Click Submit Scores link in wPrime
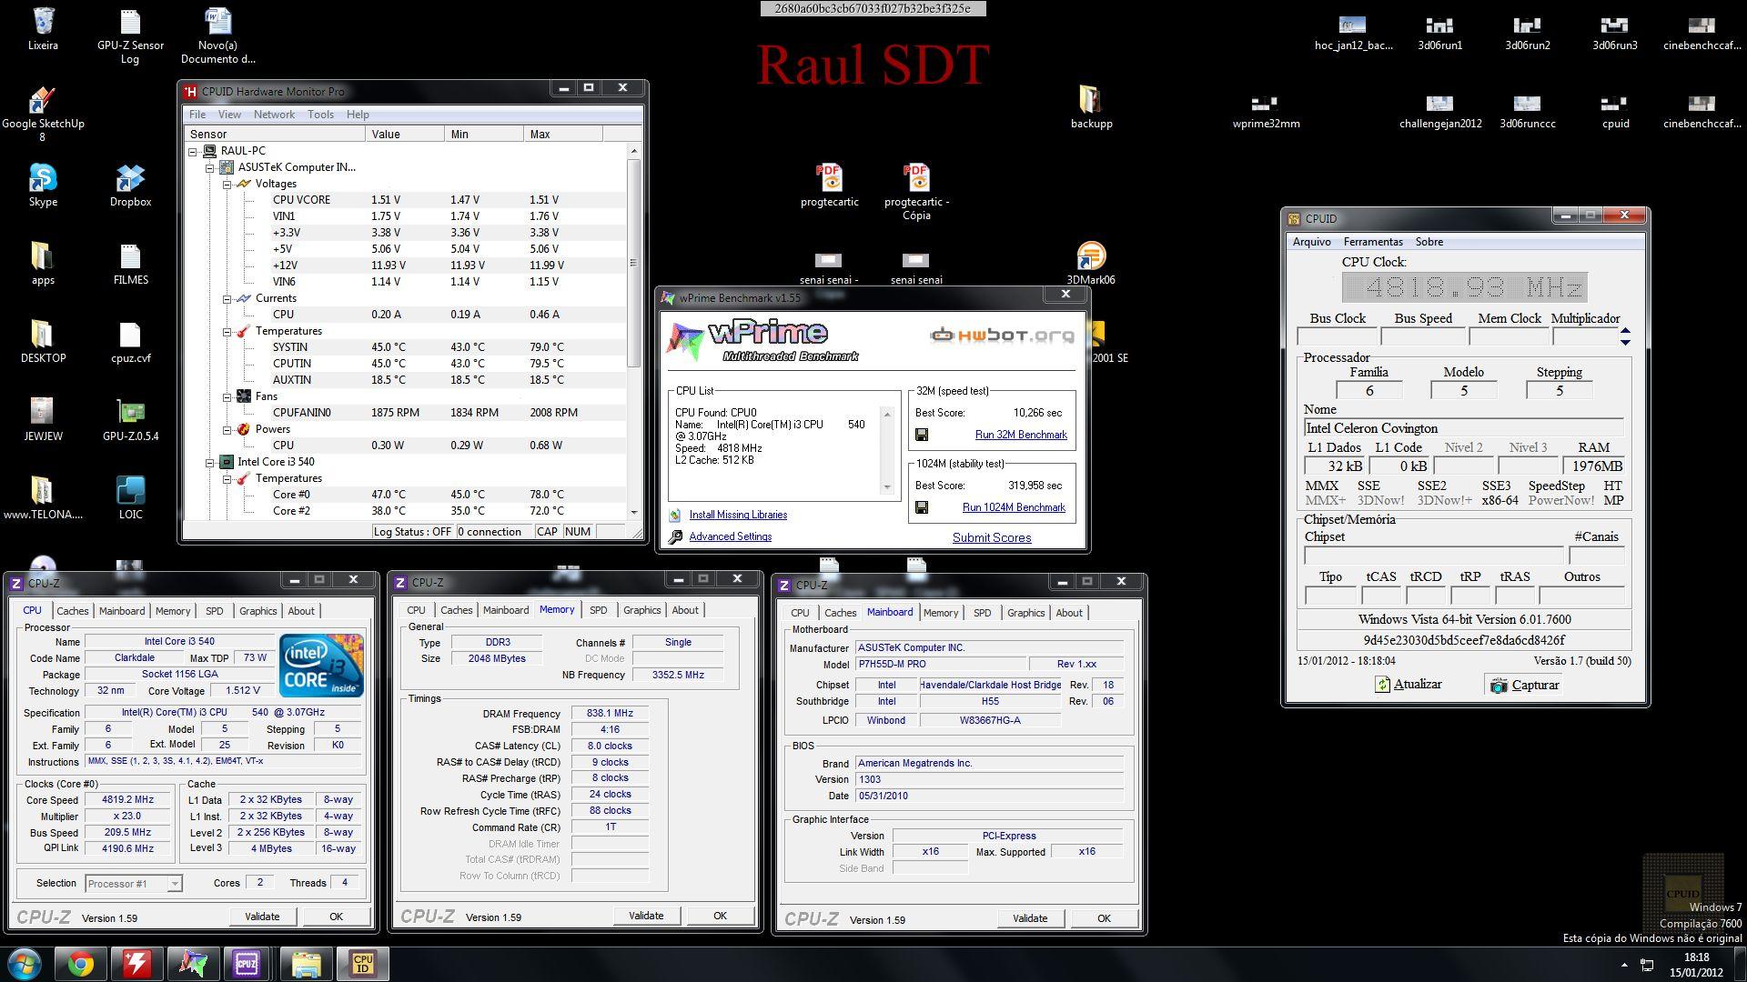Screen dimensions: 1747x982 click(x=992, y=537)
